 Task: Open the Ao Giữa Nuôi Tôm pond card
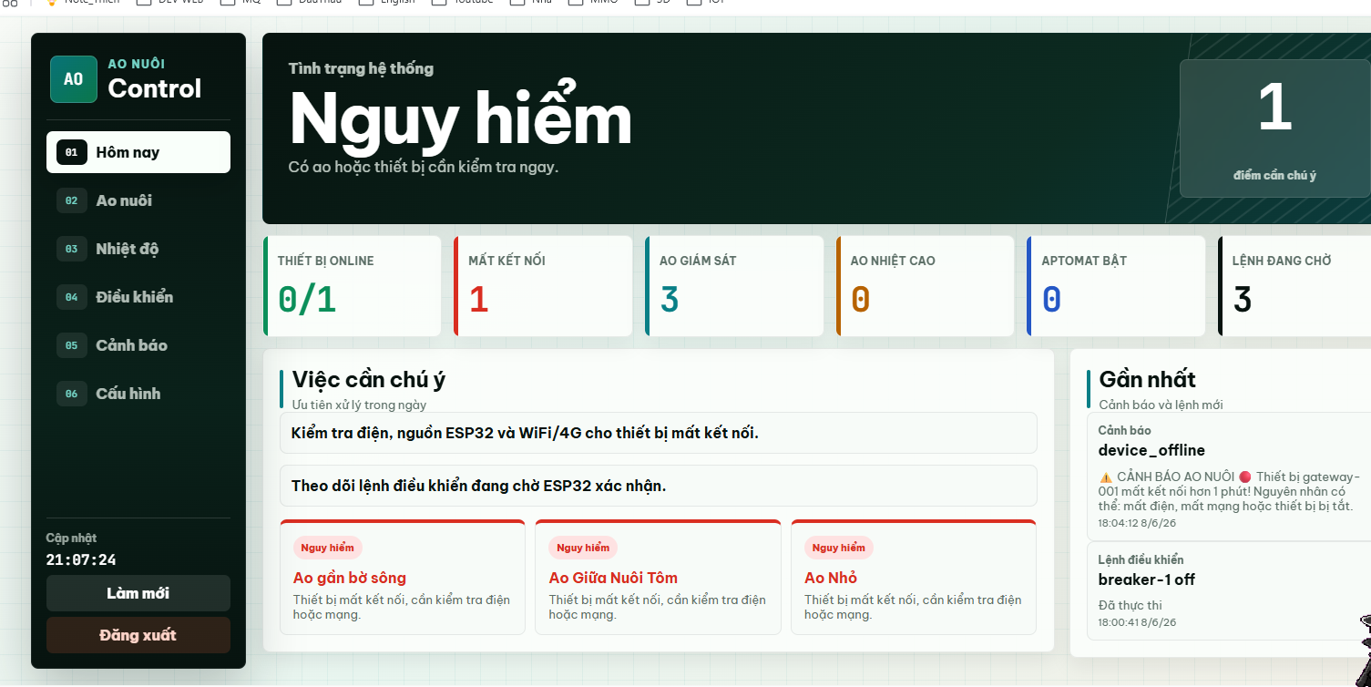(658, 577)
